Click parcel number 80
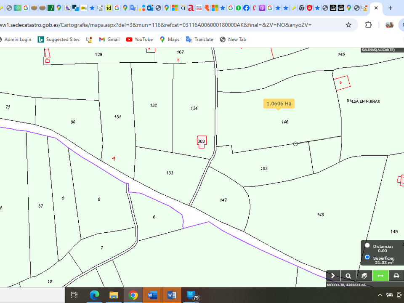Viewport: 404px width, 303px height. [x=73, y=122]
